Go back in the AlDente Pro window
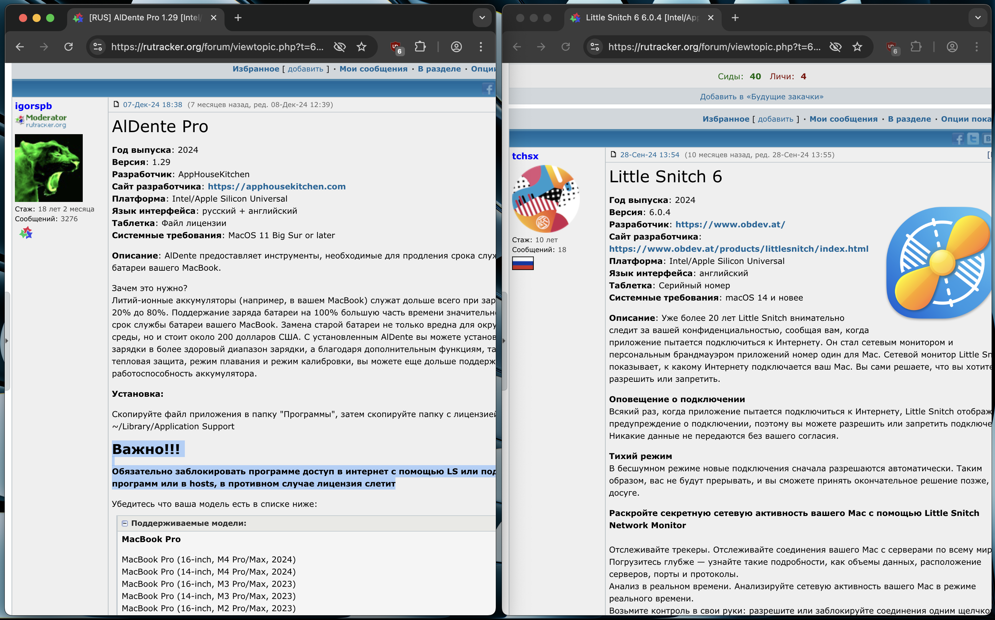This screenshot has width=995, height=620. click(x=20, y=47)
